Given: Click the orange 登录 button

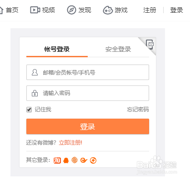Looking at the screenshot, I should [x=88, y=126].
